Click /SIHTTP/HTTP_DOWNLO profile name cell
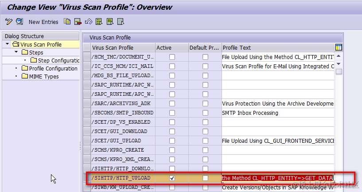362x192 pixels. [x=123, y=168]
